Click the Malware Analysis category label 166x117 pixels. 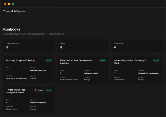[x=91, y=73]
